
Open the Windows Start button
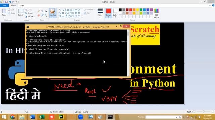[4, 117]
